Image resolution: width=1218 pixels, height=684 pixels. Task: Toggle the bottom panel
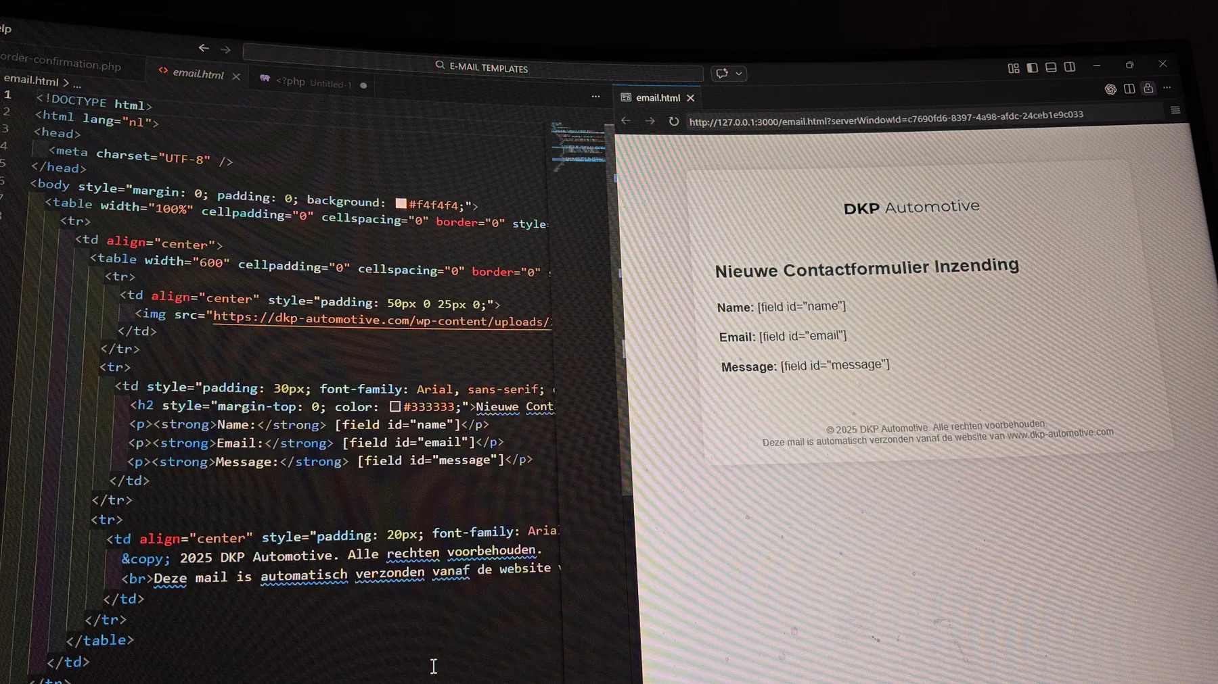coord(1051,67)
